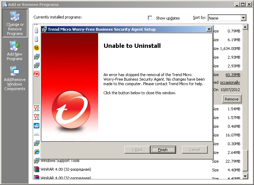Open the Sort by Name dropdown

244,18
